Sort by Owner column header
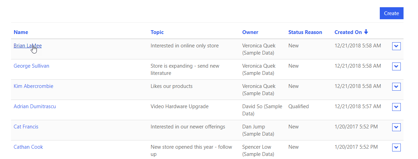Image resolution: width=418 pixels, height=159 pixels. pyautogui.click(x=250, y=32)
